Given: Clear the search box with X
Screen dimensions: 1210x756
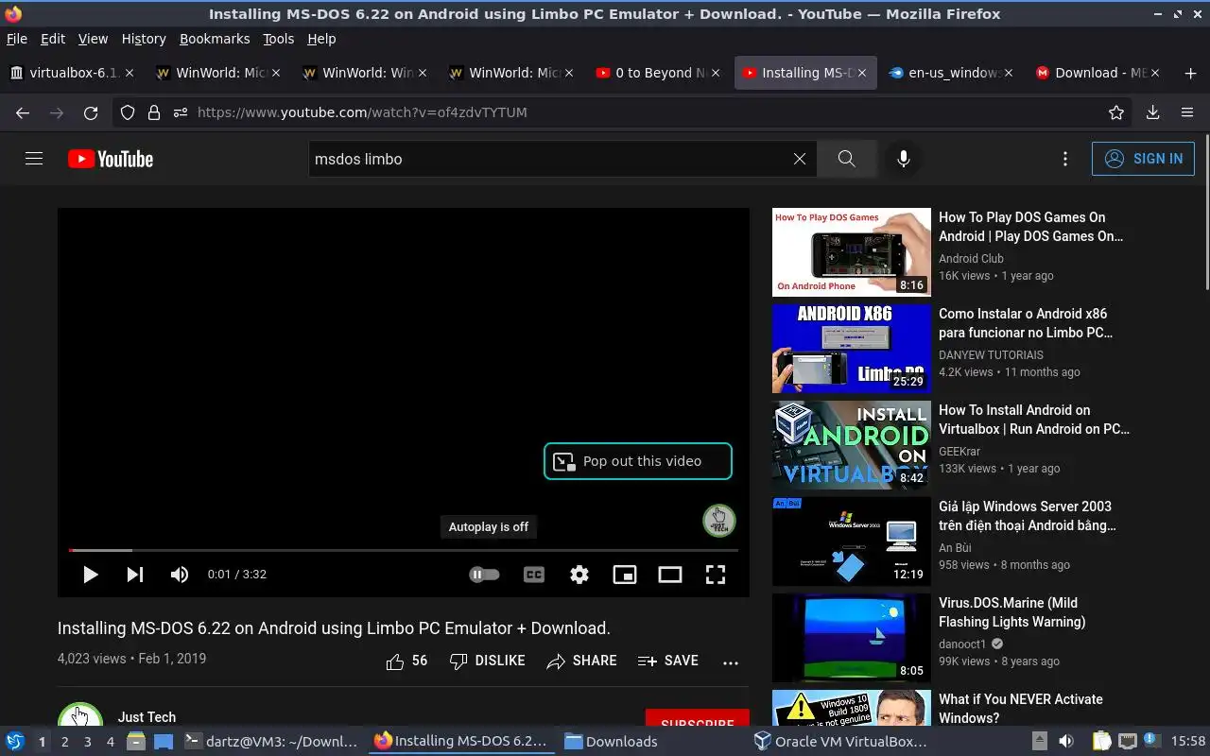Looking at the screenshot, I should [800, 159].
